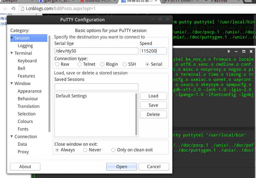
Task: Close the terminal window
Action: tap(251, 51)
